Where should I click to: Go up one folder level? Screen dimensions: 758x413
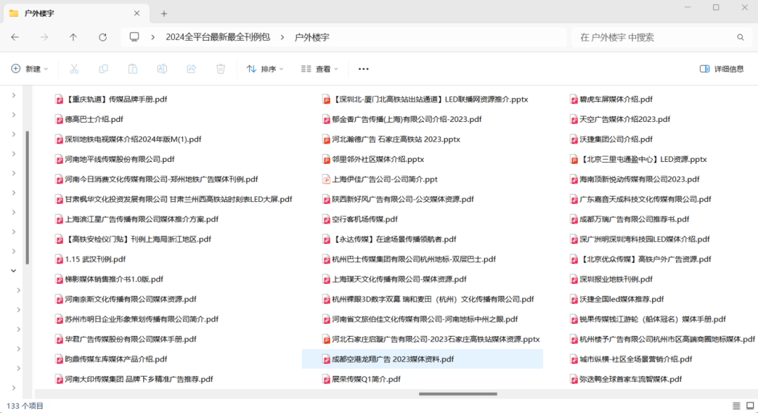[x=73, y=37]
